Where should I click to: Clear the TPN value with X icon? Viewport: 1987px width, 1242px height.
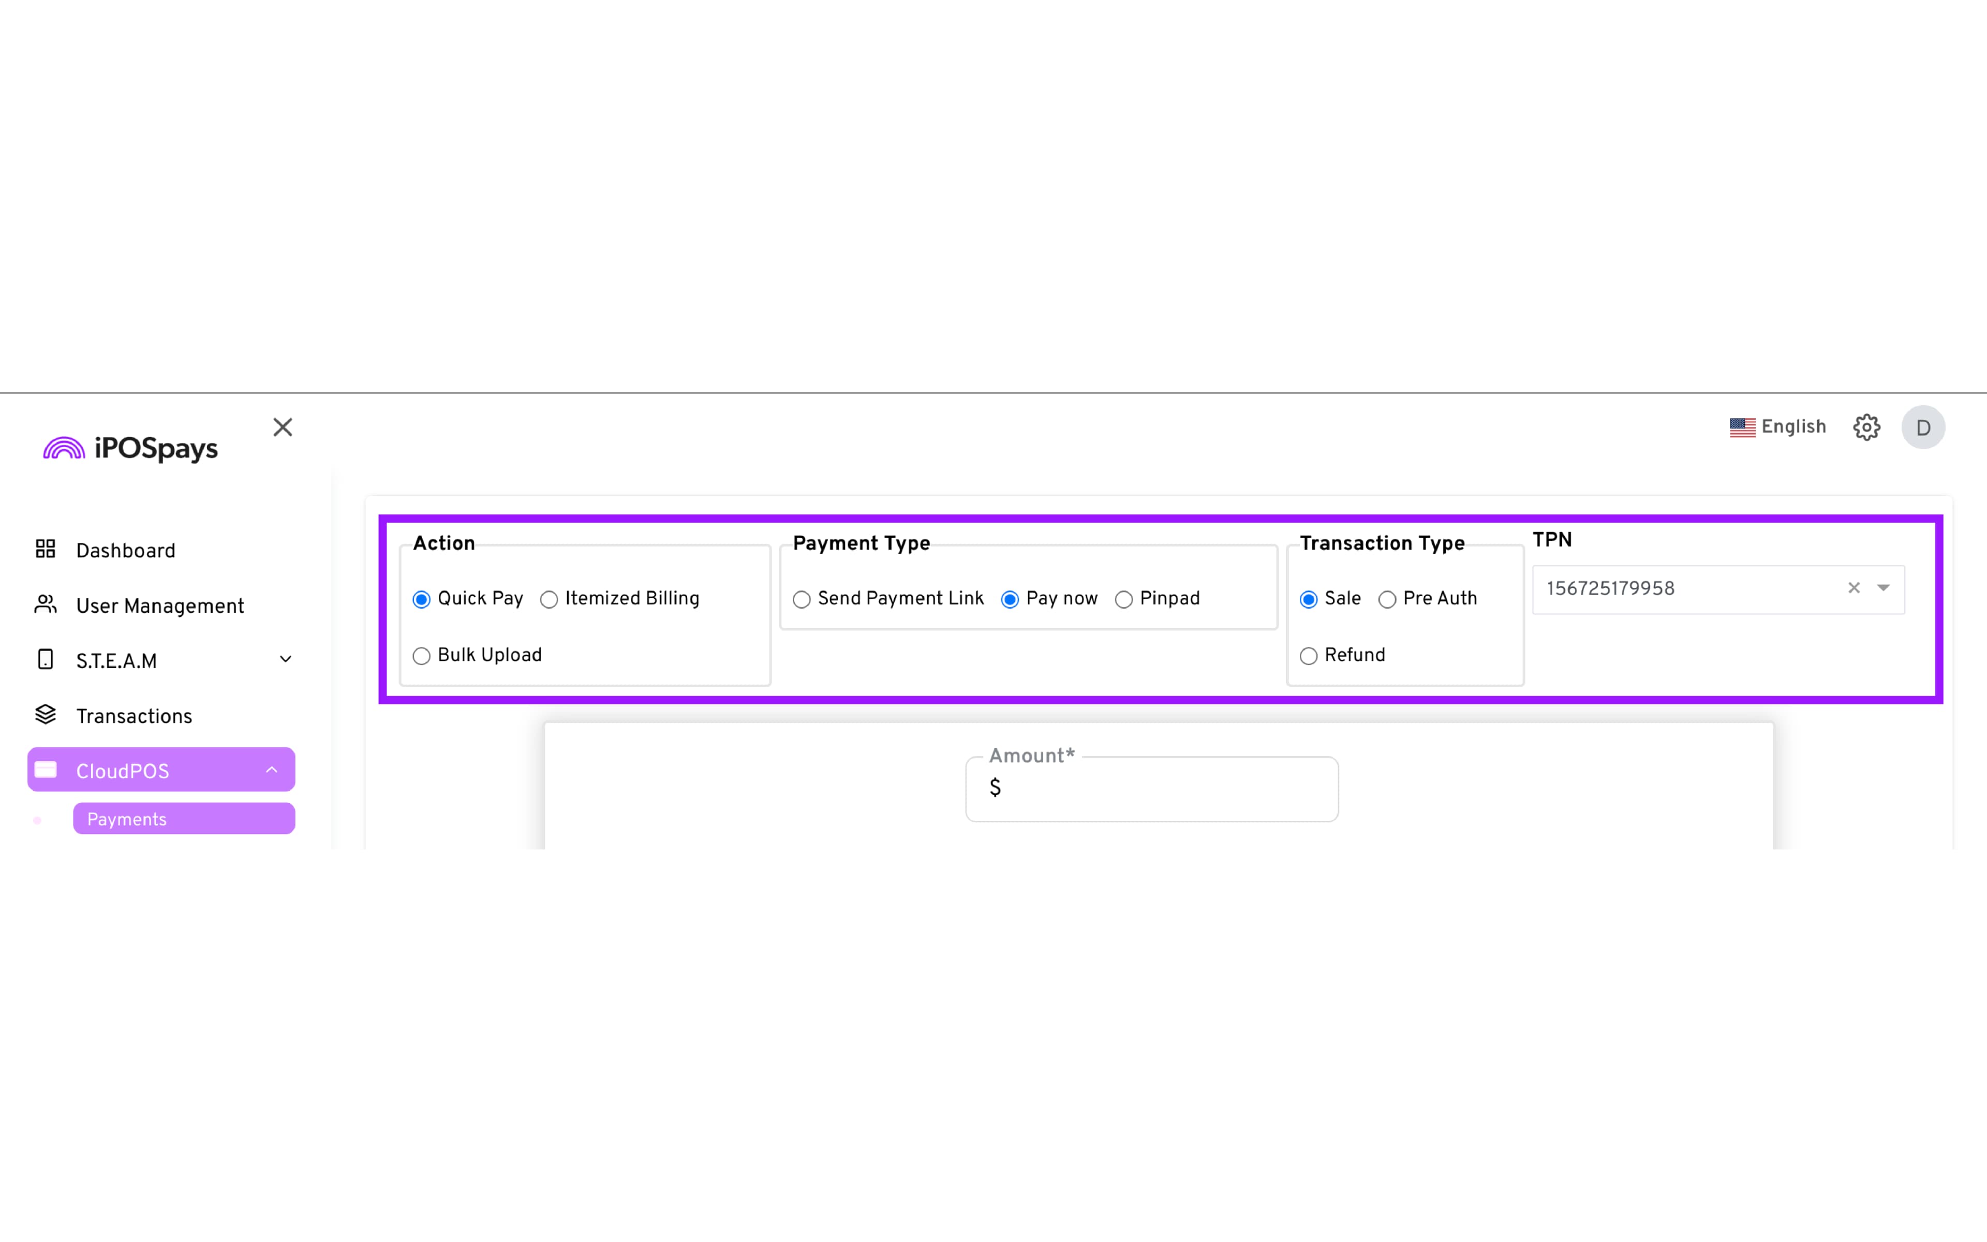[x=1853, y=588]
